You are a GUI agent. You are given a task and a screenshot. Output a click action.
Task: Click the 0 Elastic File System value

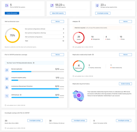[94, 121]
